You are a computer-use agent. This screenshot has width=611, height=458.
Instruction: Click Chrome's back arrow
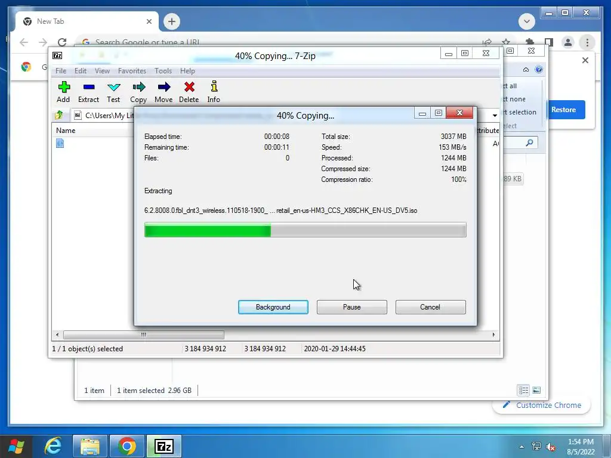click(24, 42)
